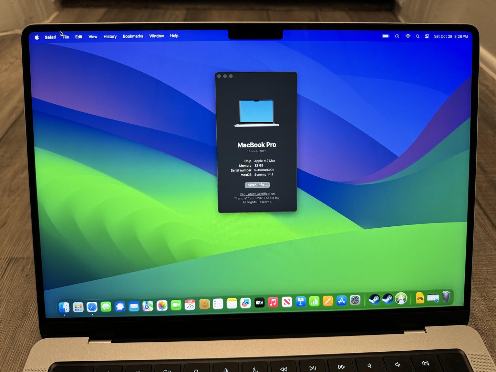Select the serial number value M6HXR0HGKM

264,170
